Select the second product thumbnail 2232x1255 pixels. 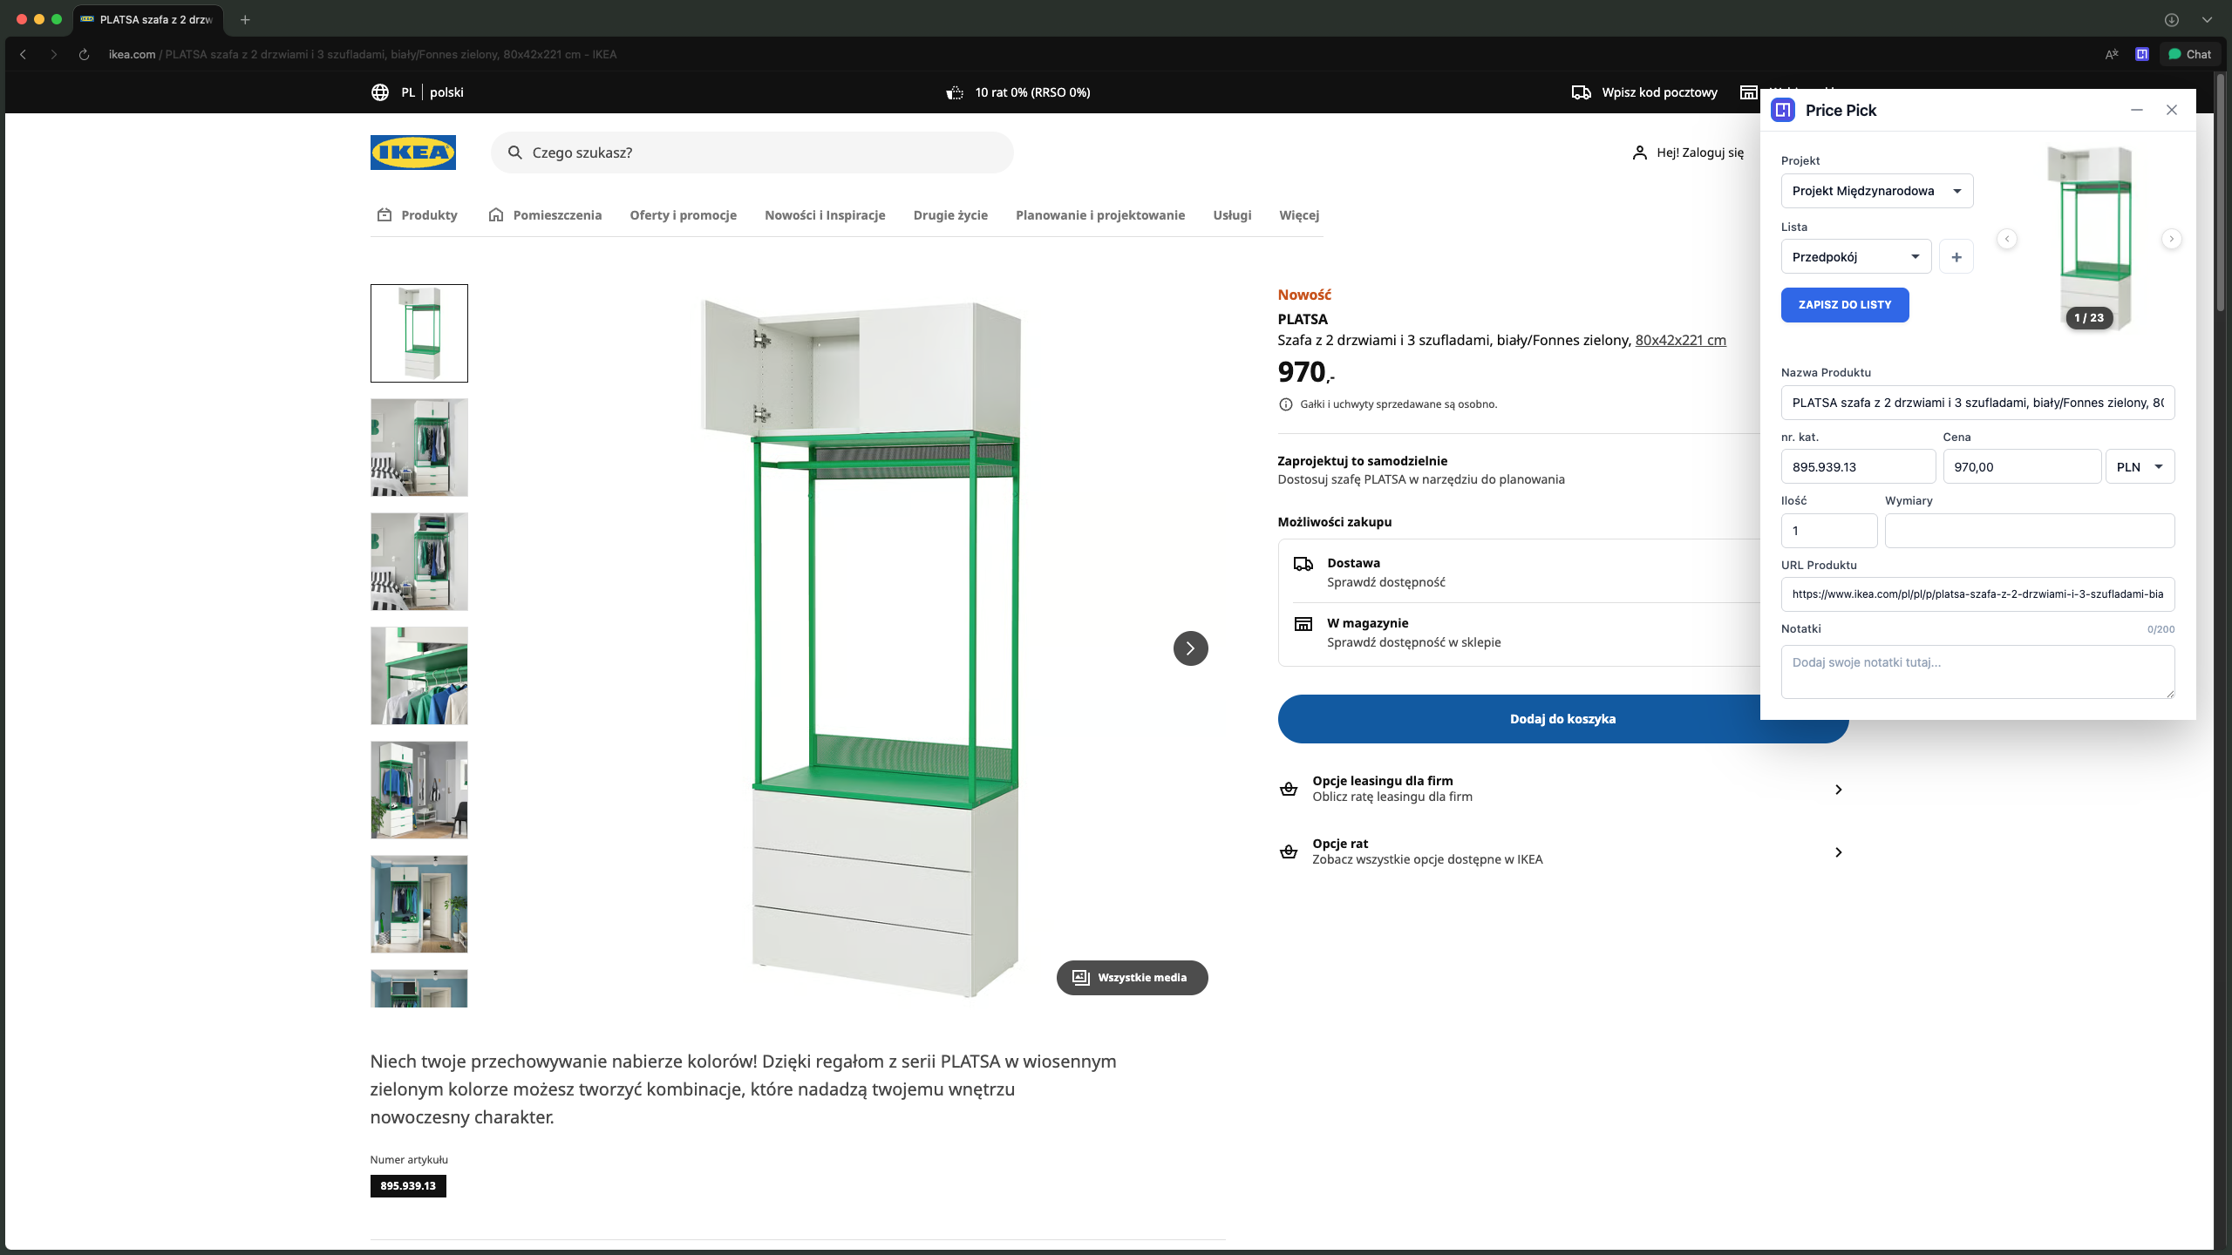click(418, 447)
